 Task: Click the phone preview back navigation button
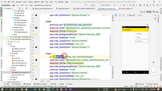tap(127, 72)
